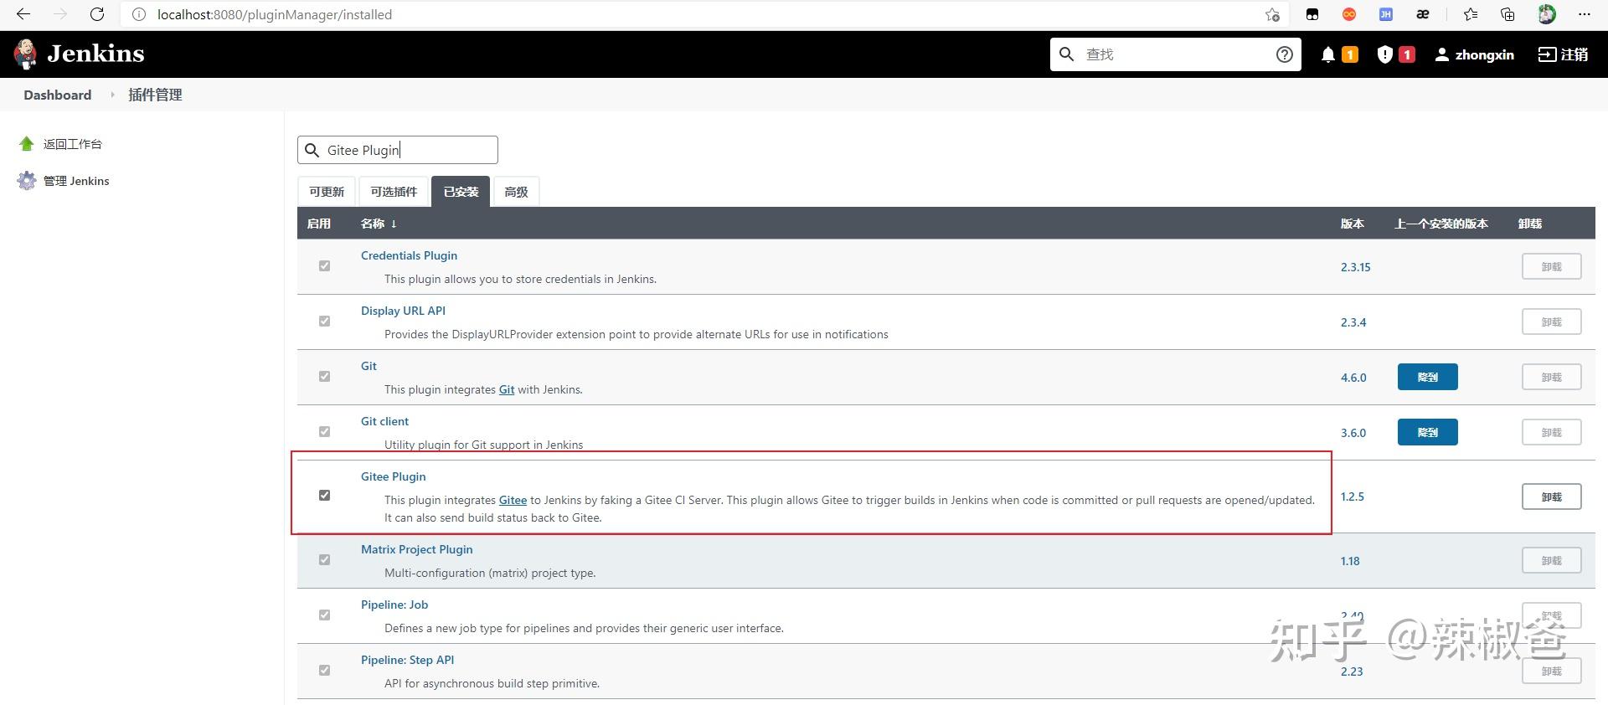Open Credentials Plugin link

[409, 255]
